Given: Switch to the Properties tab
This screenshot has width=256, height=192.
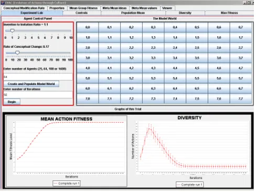Looking at the screenshot, I should coord(57,8).
